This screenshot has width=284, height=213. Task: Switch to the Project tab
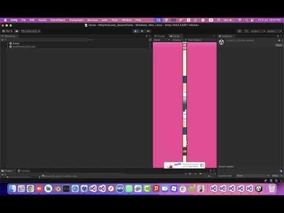7,171
